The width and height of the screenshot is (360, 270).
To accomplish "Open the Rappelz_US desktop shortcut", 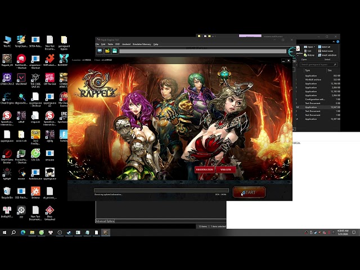I will click(x=7, y=60).
